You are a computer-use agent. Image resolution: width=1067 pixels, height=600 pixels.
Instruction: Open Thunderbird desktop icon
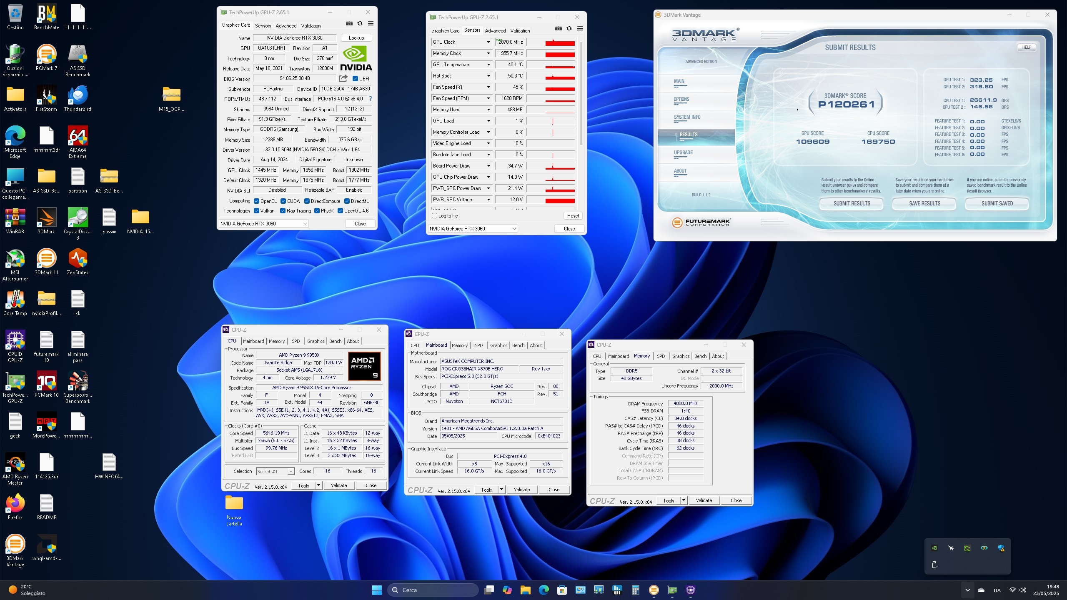click(x=78, y=99)
